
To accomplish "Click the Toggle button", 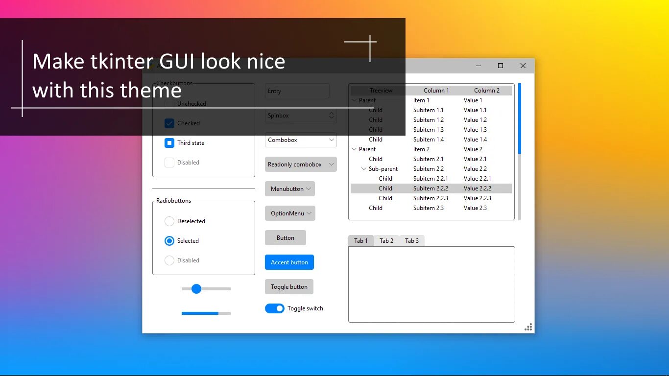I will [289, 287].
